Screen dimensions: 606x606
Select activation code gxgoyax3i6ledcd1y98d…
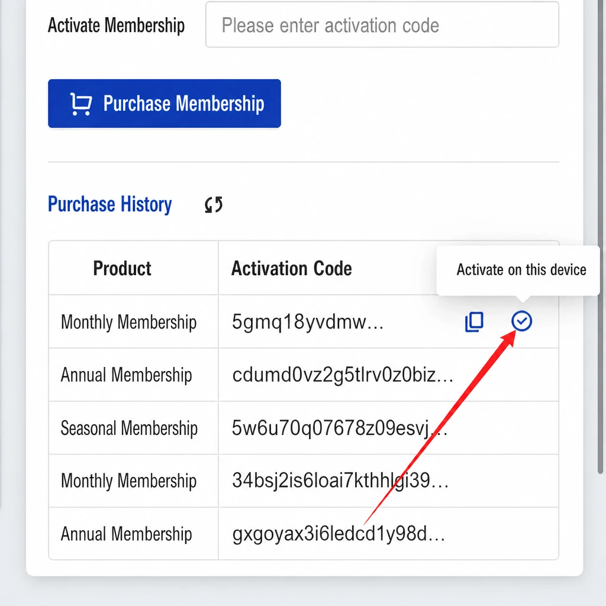tap(339, 534)
